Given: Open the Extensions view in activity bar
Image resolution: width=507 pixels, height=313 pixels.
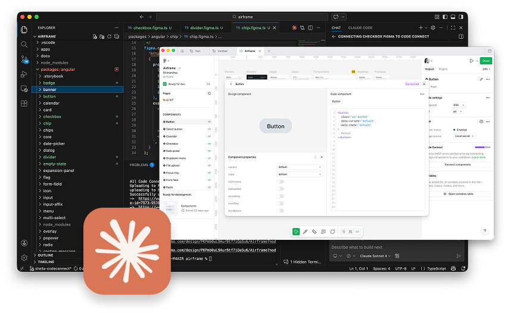Looking at the screenshot, I should tap(24, 103).
